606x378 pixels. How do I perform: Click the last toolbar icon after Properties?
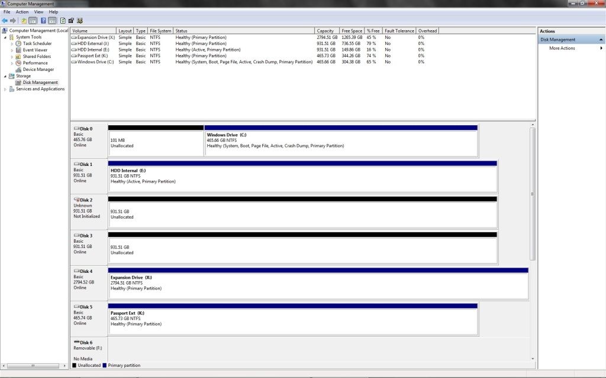(x=80, y=21)
